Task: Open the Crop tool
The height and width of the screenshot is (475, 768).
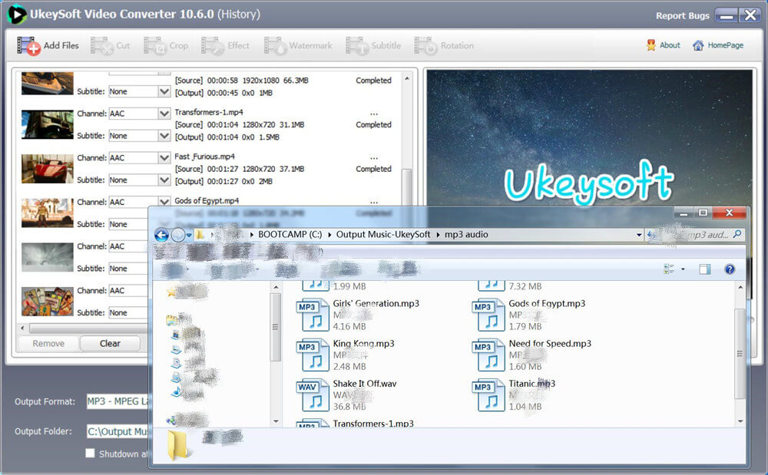Action: (166, 45)
